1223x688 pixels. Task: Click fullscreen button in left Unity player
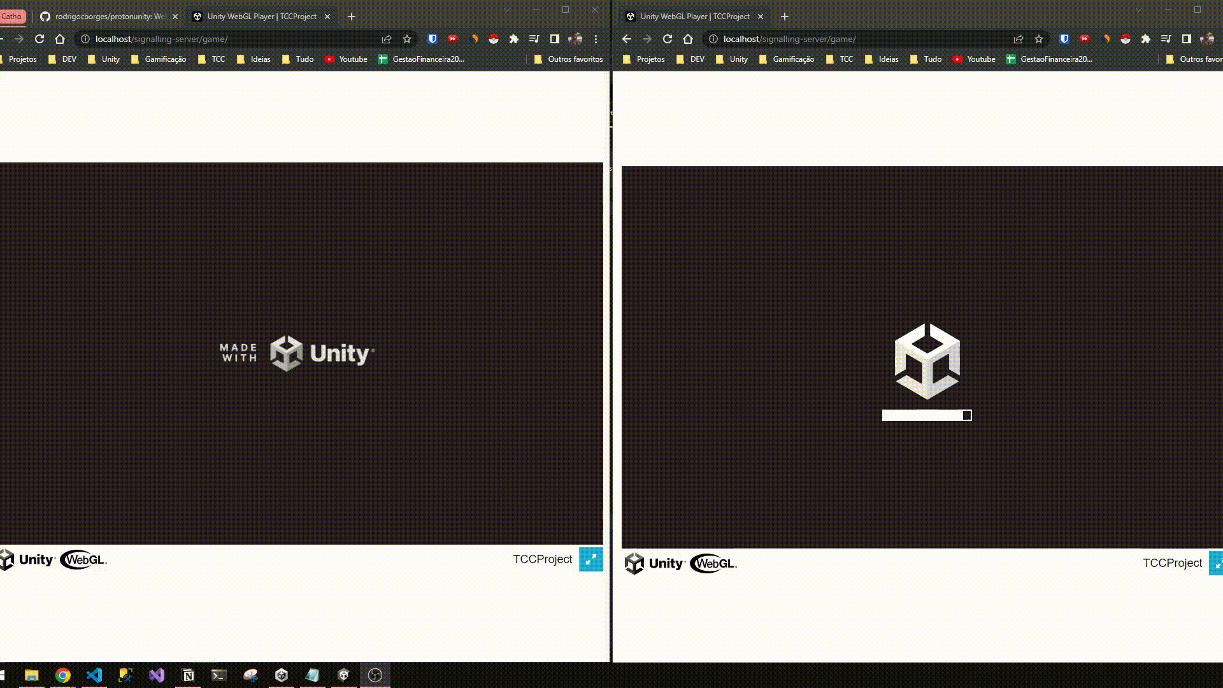pyautogui.click(x=590, y=559)
